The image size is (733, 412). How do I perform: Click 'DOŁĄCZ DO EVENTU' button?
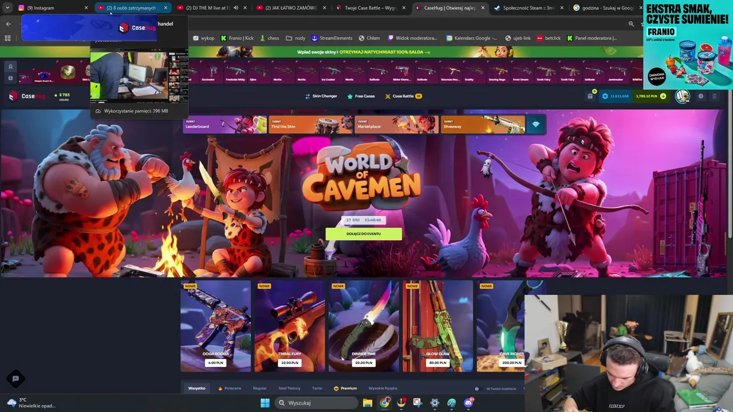(364, 233)
